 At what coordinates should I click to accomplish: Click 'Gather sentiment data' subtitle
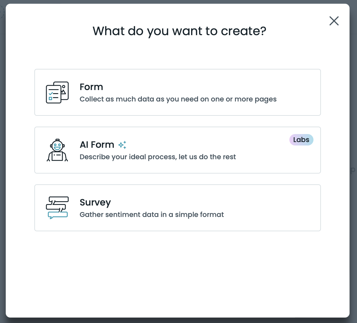point(152,215)
